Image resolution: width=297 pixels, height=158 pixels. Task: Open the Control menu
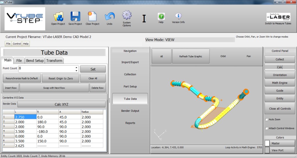point(17,44)
